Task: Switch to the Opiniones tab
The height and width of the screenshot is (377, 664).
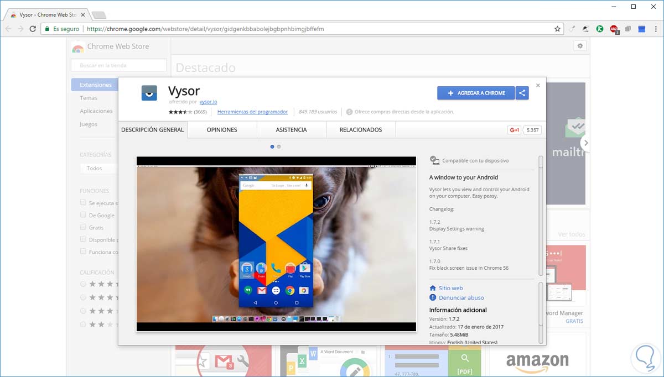Action: pos(222,130)
